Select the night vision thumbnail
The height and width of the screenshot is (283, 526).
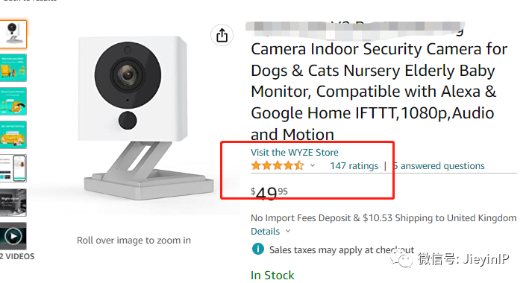point(13,203)
